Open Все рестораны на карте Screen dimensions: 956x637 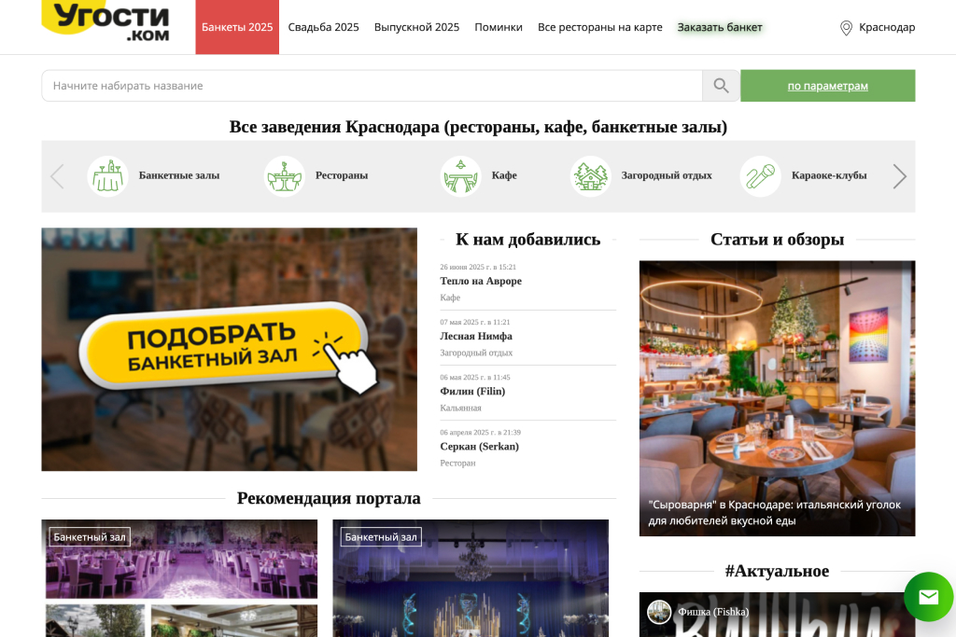click(599, 27)
